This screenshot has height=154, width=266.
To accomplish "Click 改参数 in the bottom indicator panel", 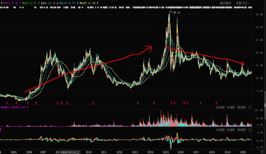I will coord(220,130).
